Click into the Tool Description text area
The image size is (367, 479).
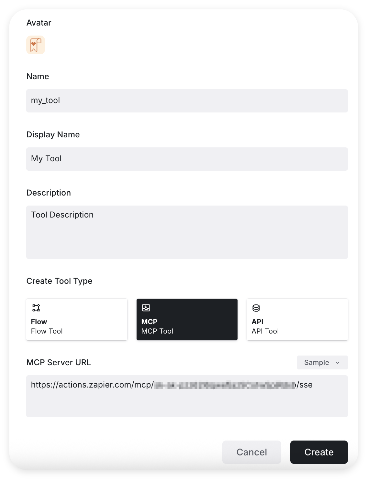pos(187,232)
